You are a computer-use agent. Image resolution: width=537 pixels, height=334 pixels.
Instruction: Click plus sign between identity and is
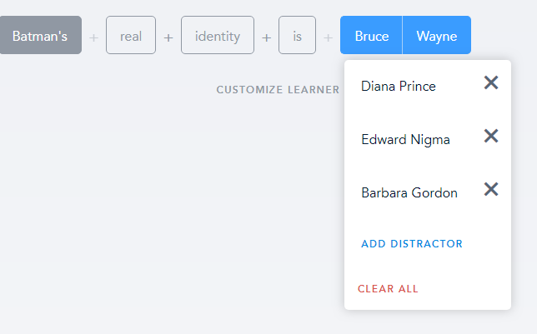tap(267, 37)
